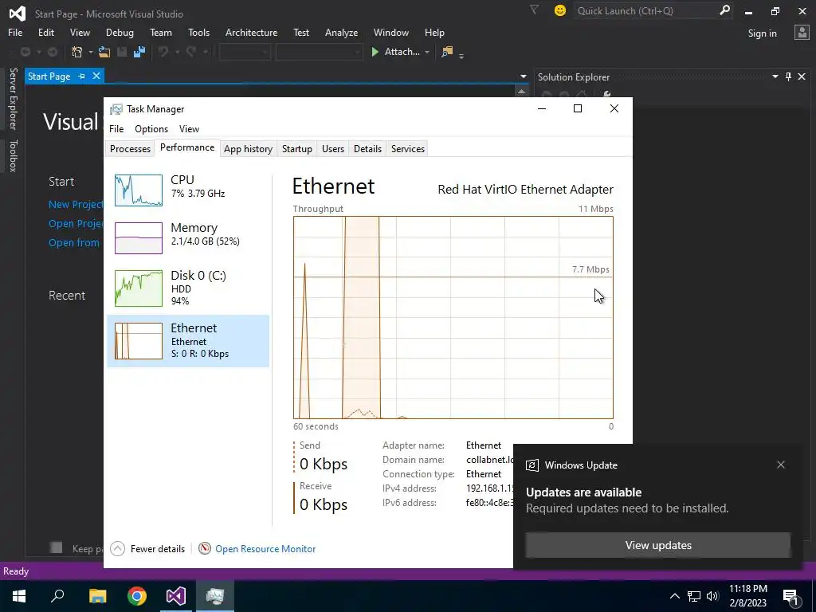Click the green Attach play icon
The height and width of the screenshot is (612, 816).
[375, 52]
